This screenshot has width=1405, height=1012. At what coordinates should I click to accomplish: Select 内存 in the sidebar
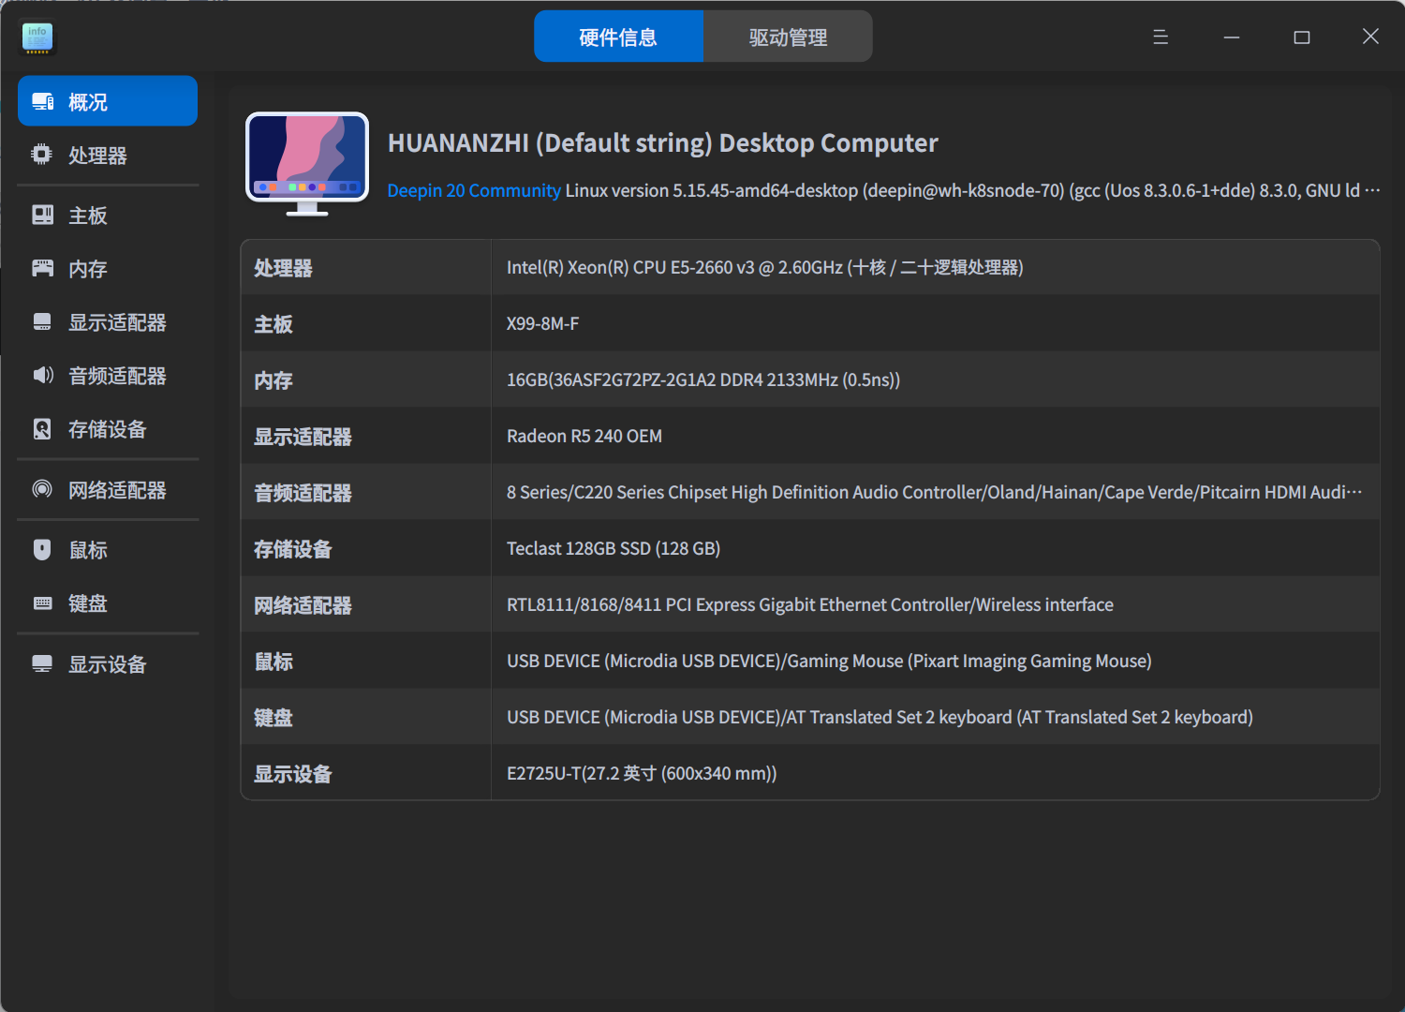pyautogui.click(x=108, y=268)
